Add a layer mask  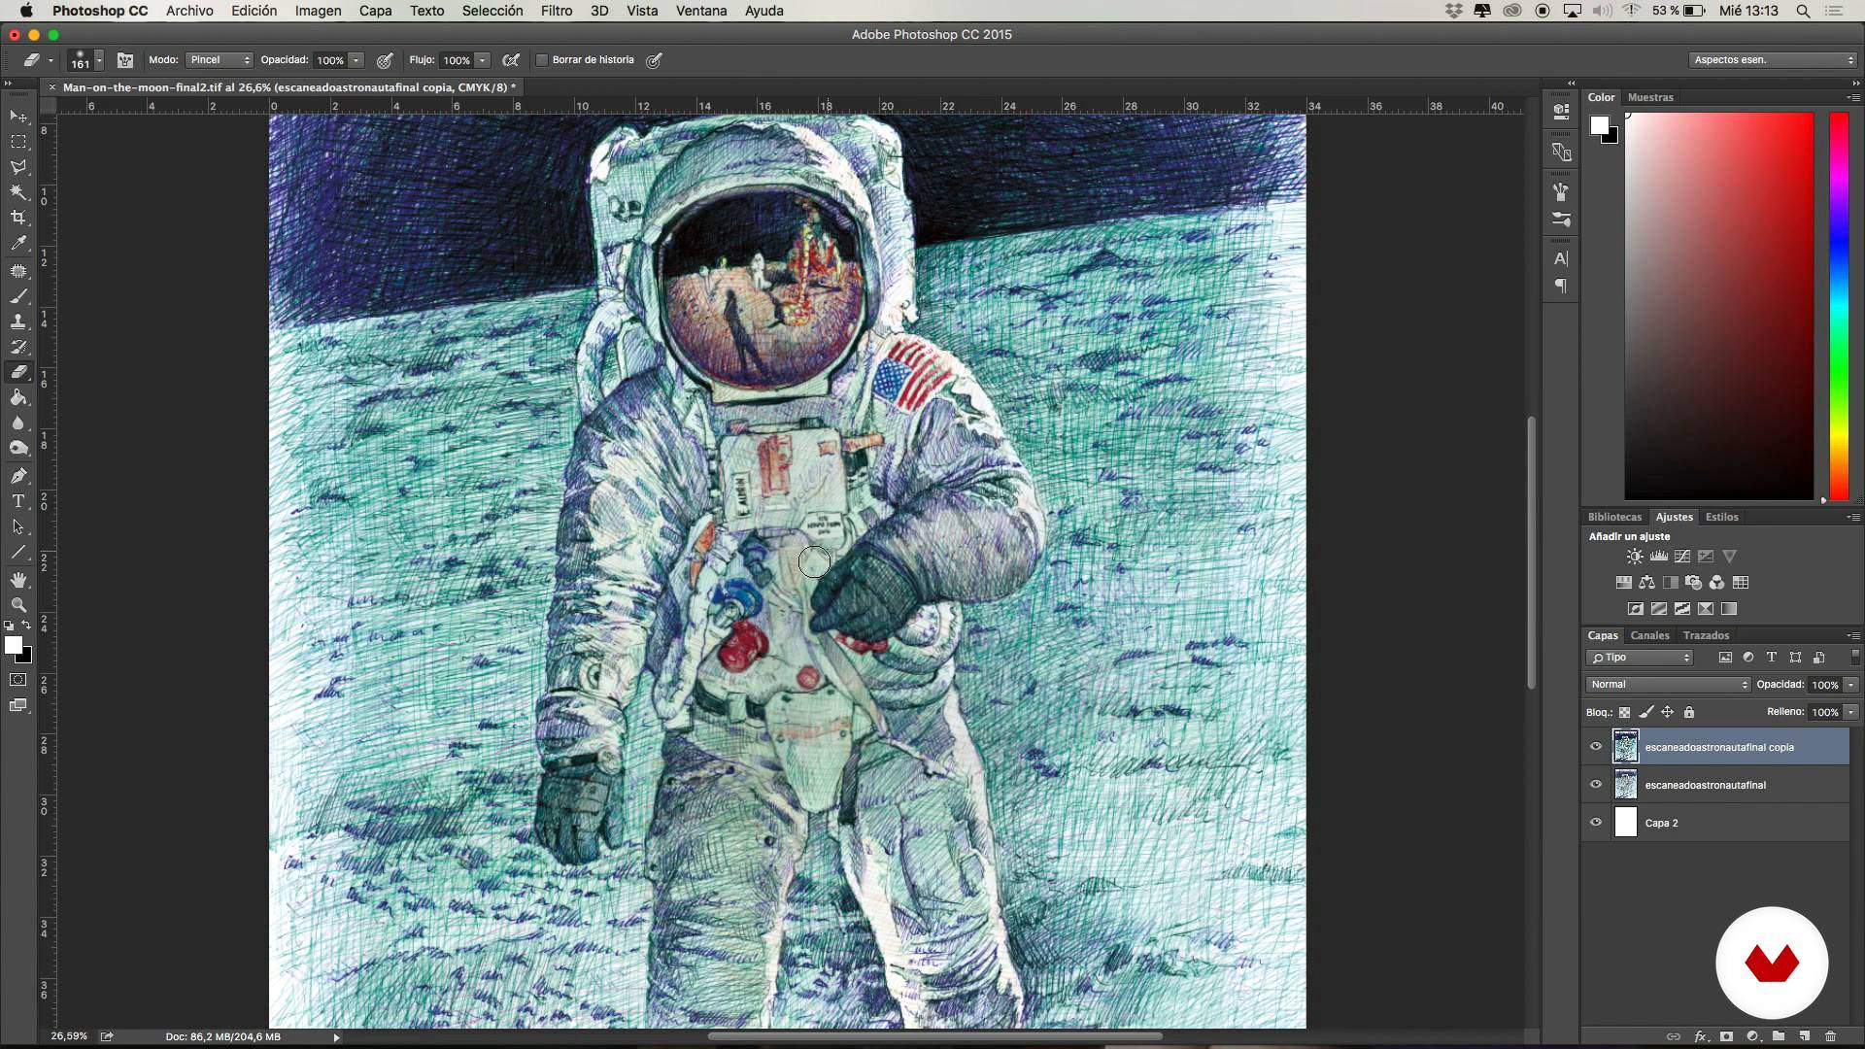[x=1726, y=1036]
